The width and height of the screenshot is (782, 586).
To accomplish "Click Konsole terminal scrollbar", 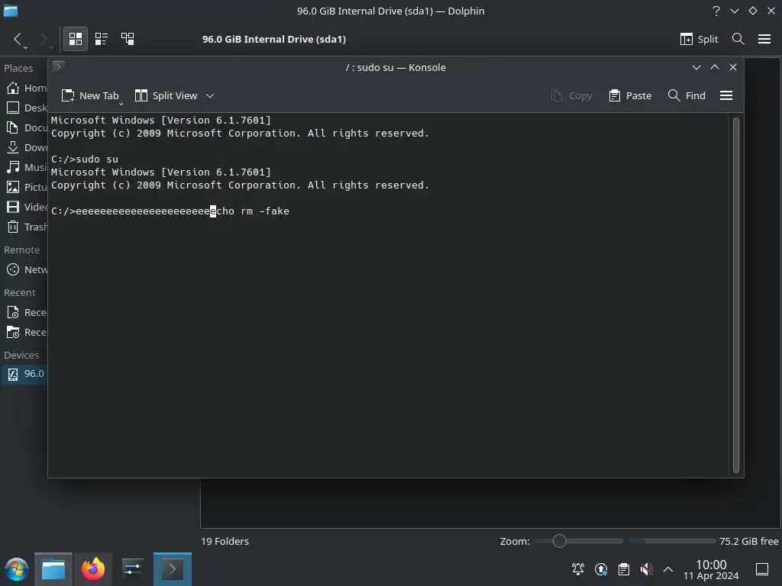I will [735, 295].
